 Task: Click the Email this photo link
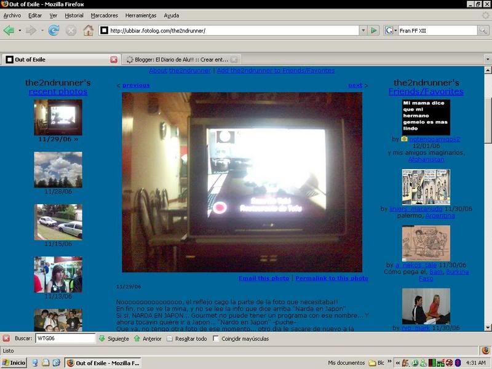click(264, 279)
